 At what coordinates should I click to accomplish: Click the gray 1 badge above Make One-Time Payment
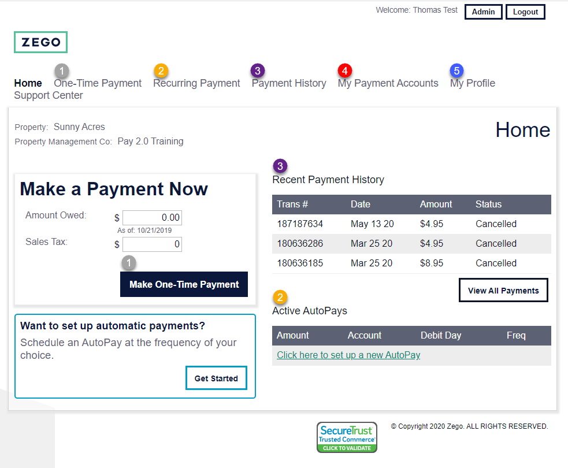point(128,262)
